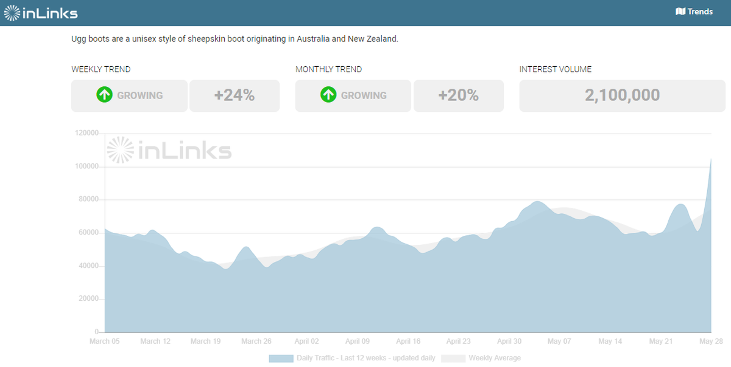The image size is (731, 367).
Task: Click the May 14 axis label
Action: [610, 341]
